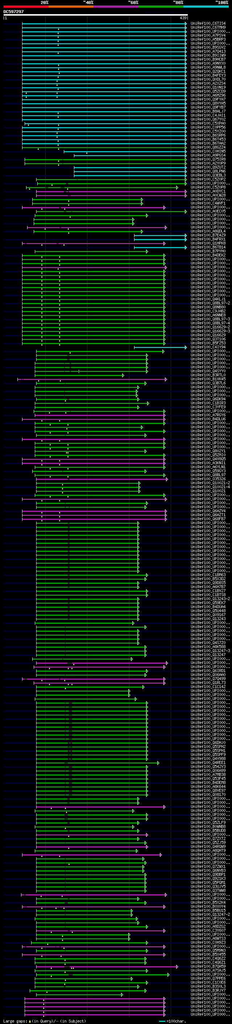Screen dimensions: 232x1024
Task: Choose the UniRef100_A8QDL4 hit label
Action: pyautogui.click(x=208, y=231)
